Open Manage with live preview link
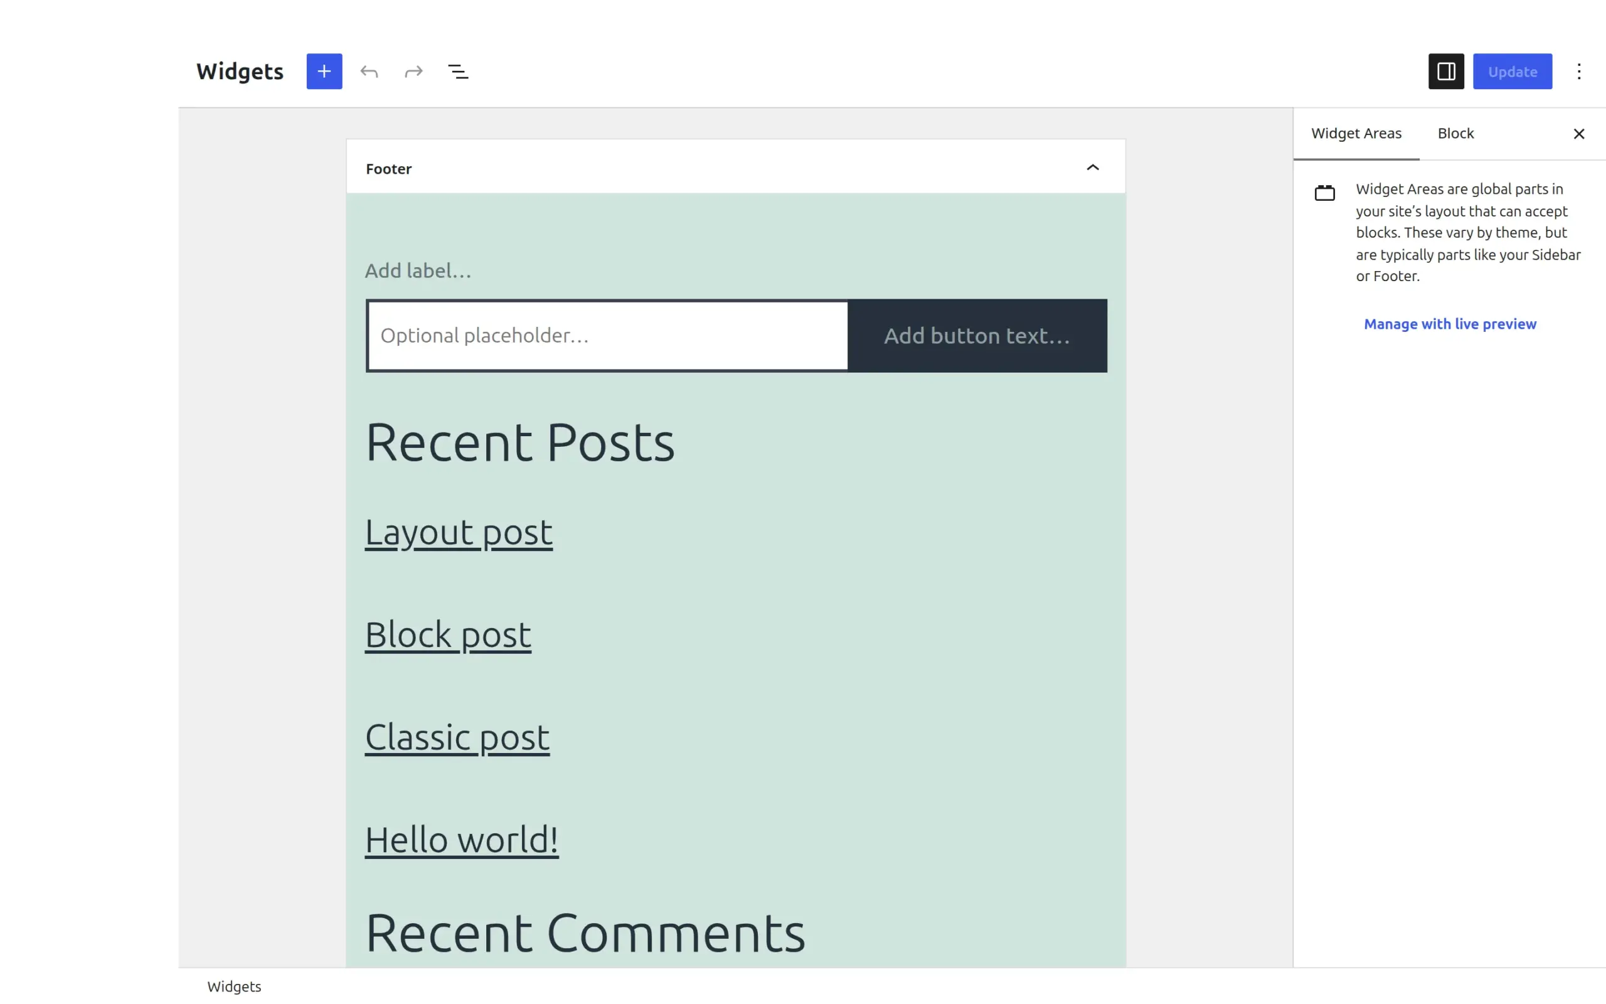The image size is (1606, 1004). (x=1449, y=324)
